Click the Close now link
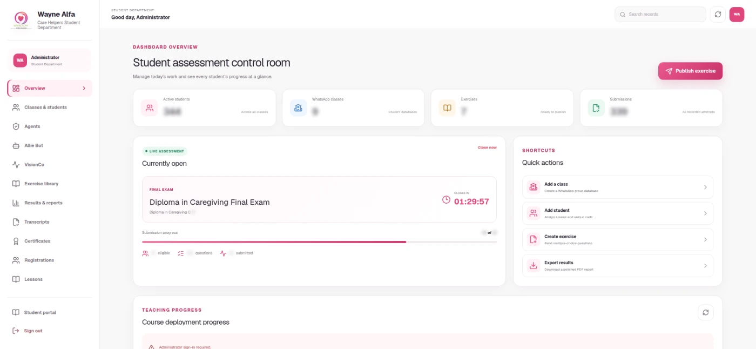This screenshot has width=756, height=349. tap(487, 147)
